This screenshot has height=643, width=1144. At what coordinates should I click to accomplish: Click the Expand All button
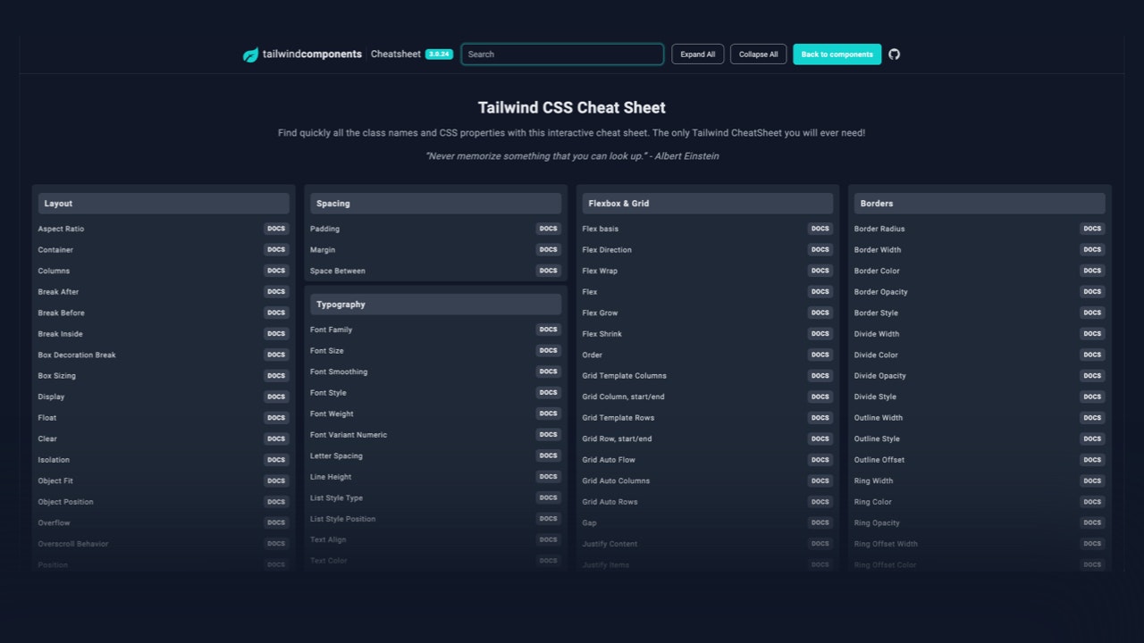coord(698,54)
